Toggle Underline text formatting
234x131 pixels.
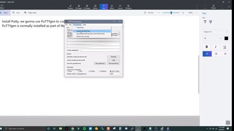[x=224, y=47]
